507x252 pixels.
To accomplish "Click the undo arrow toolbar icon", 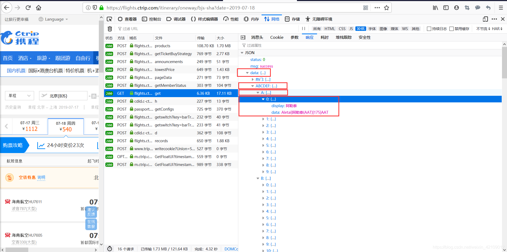I will tap(488, 8).
